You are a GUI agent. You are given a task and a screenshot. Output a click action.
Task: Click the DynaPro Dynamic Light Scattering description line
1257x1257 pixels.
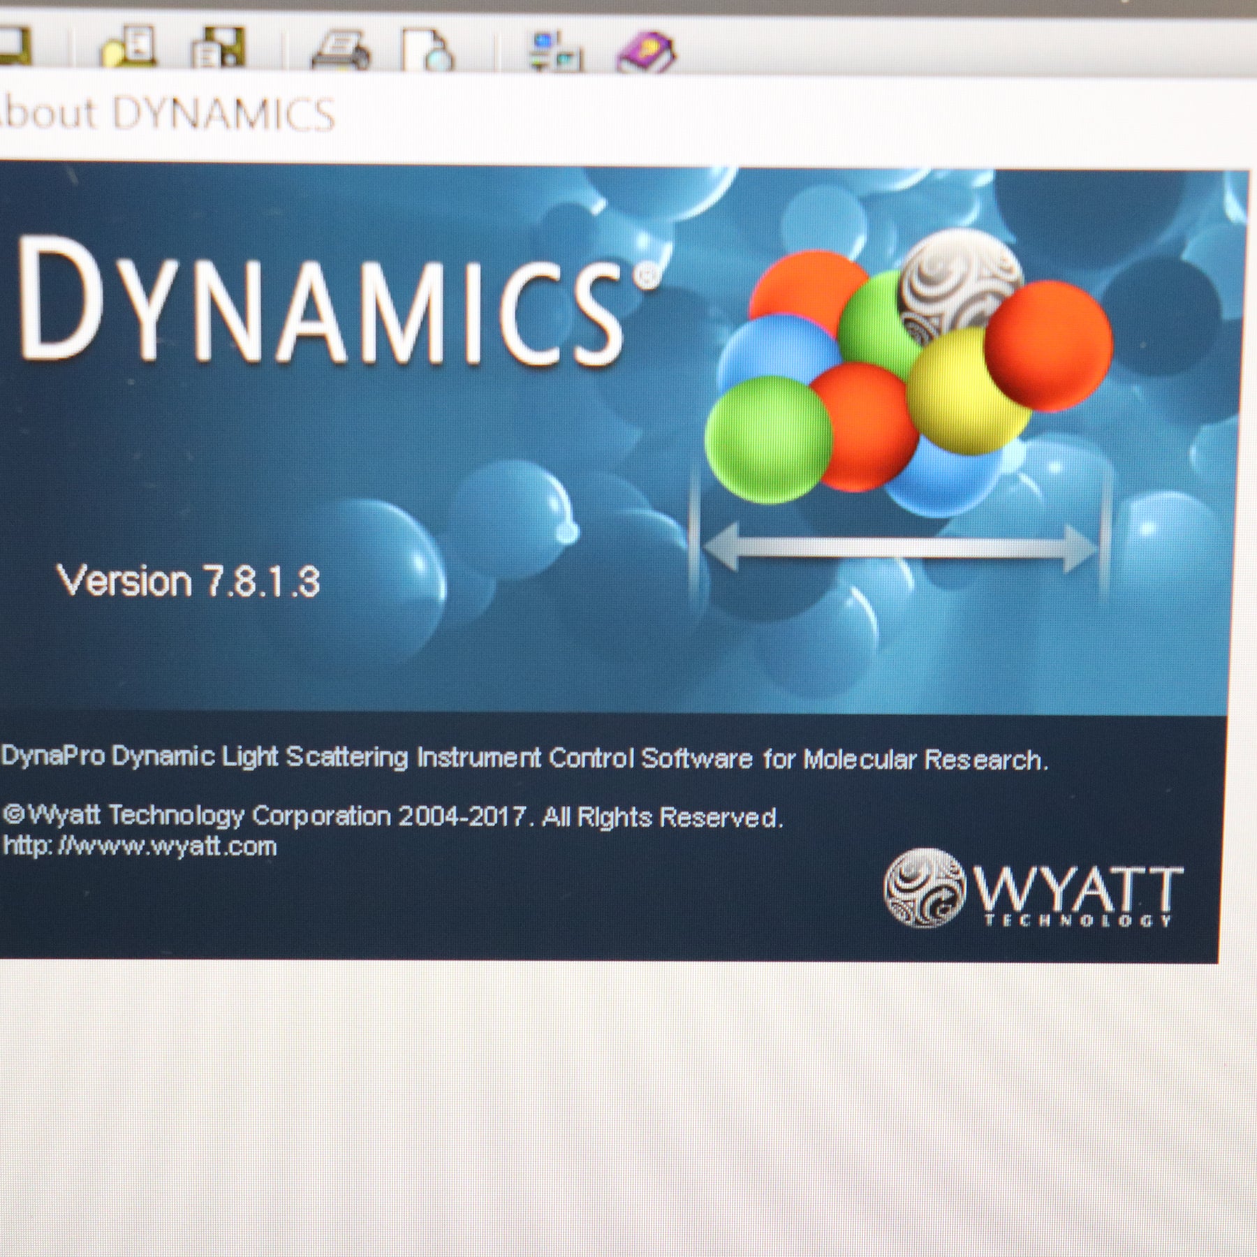524,758
